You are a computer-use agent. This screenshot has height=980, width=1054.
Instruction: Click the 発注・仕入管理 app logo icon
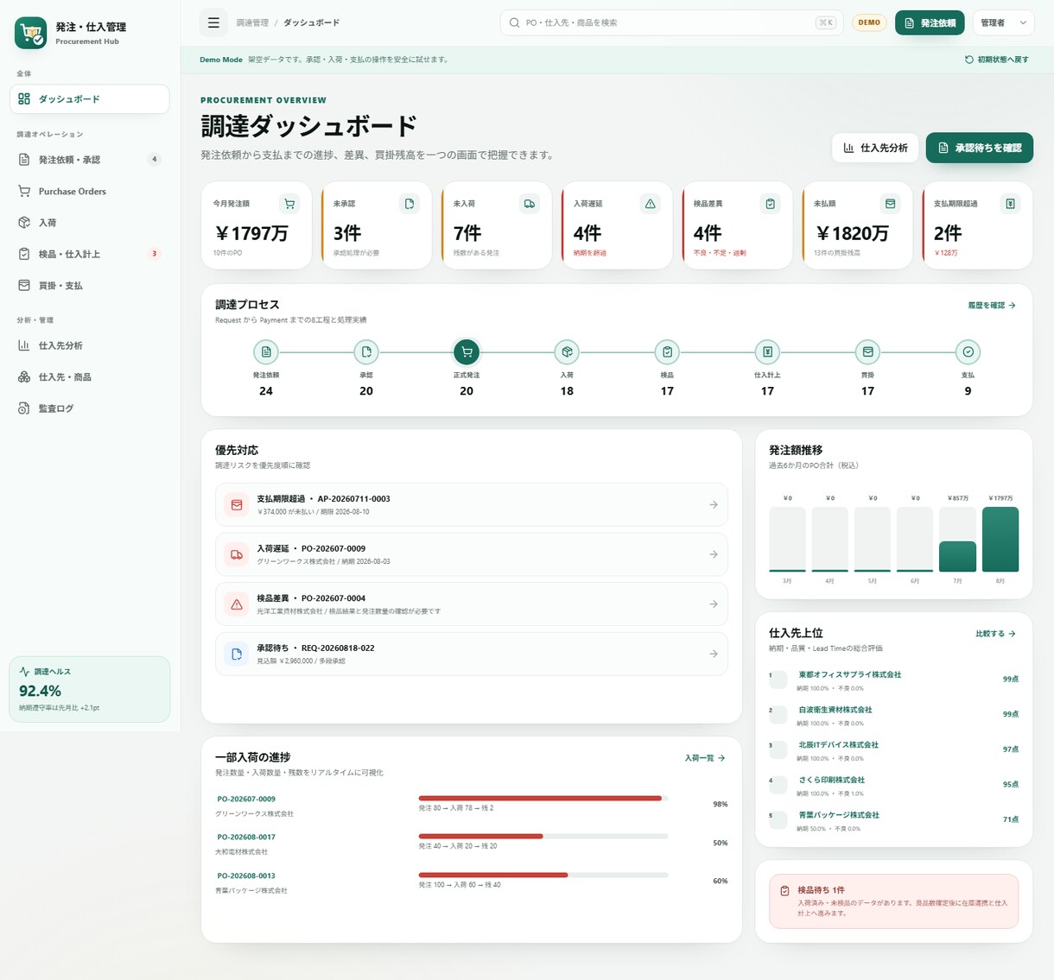(x=31, y=34)
